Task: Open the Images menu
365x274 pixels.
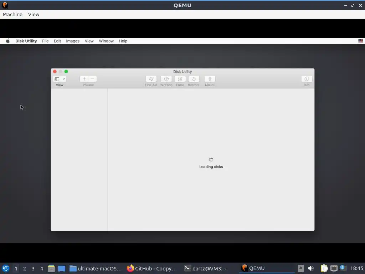Action: tap(73, 41)
